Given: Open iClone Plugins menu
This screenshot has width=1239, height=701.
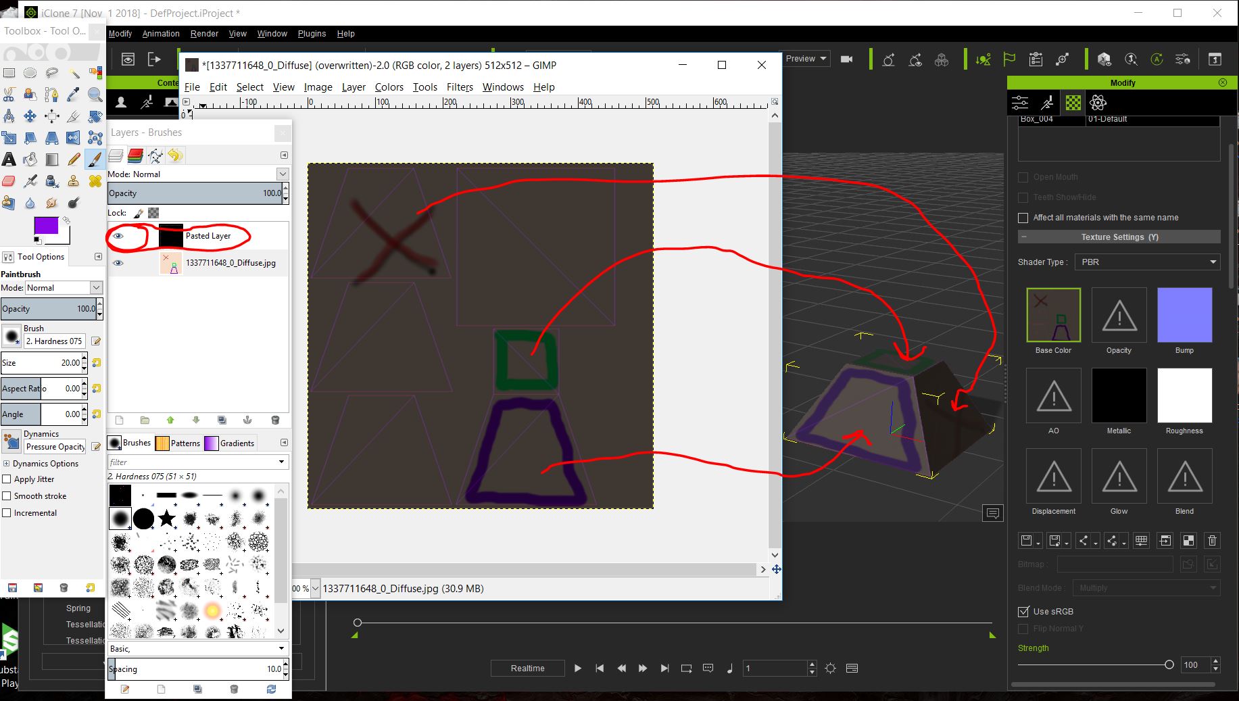Looking at the screenshot, I should [x=312, y=34].
